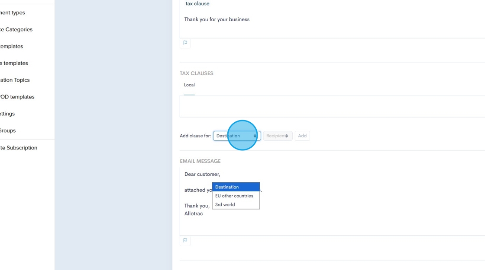
Task: Open POD templates in the sidebar
Action: [17, 97]
